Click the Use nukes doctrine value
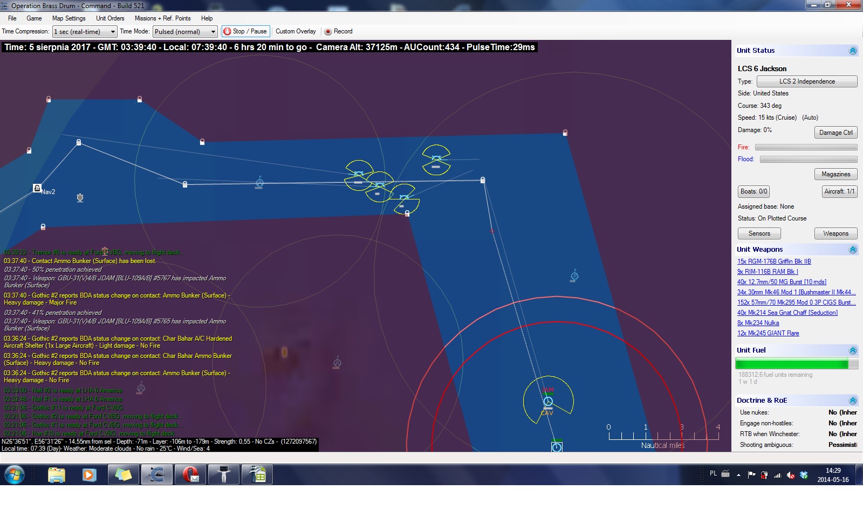 [x=843, y=412]
